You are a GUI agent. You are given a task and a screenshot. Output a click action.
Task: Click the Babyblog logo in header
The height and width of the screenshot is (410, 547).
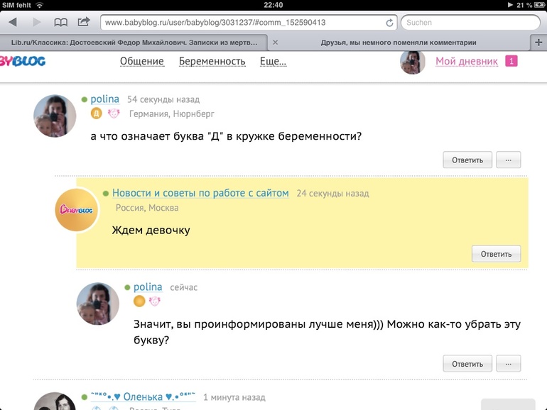coord(23,61)
